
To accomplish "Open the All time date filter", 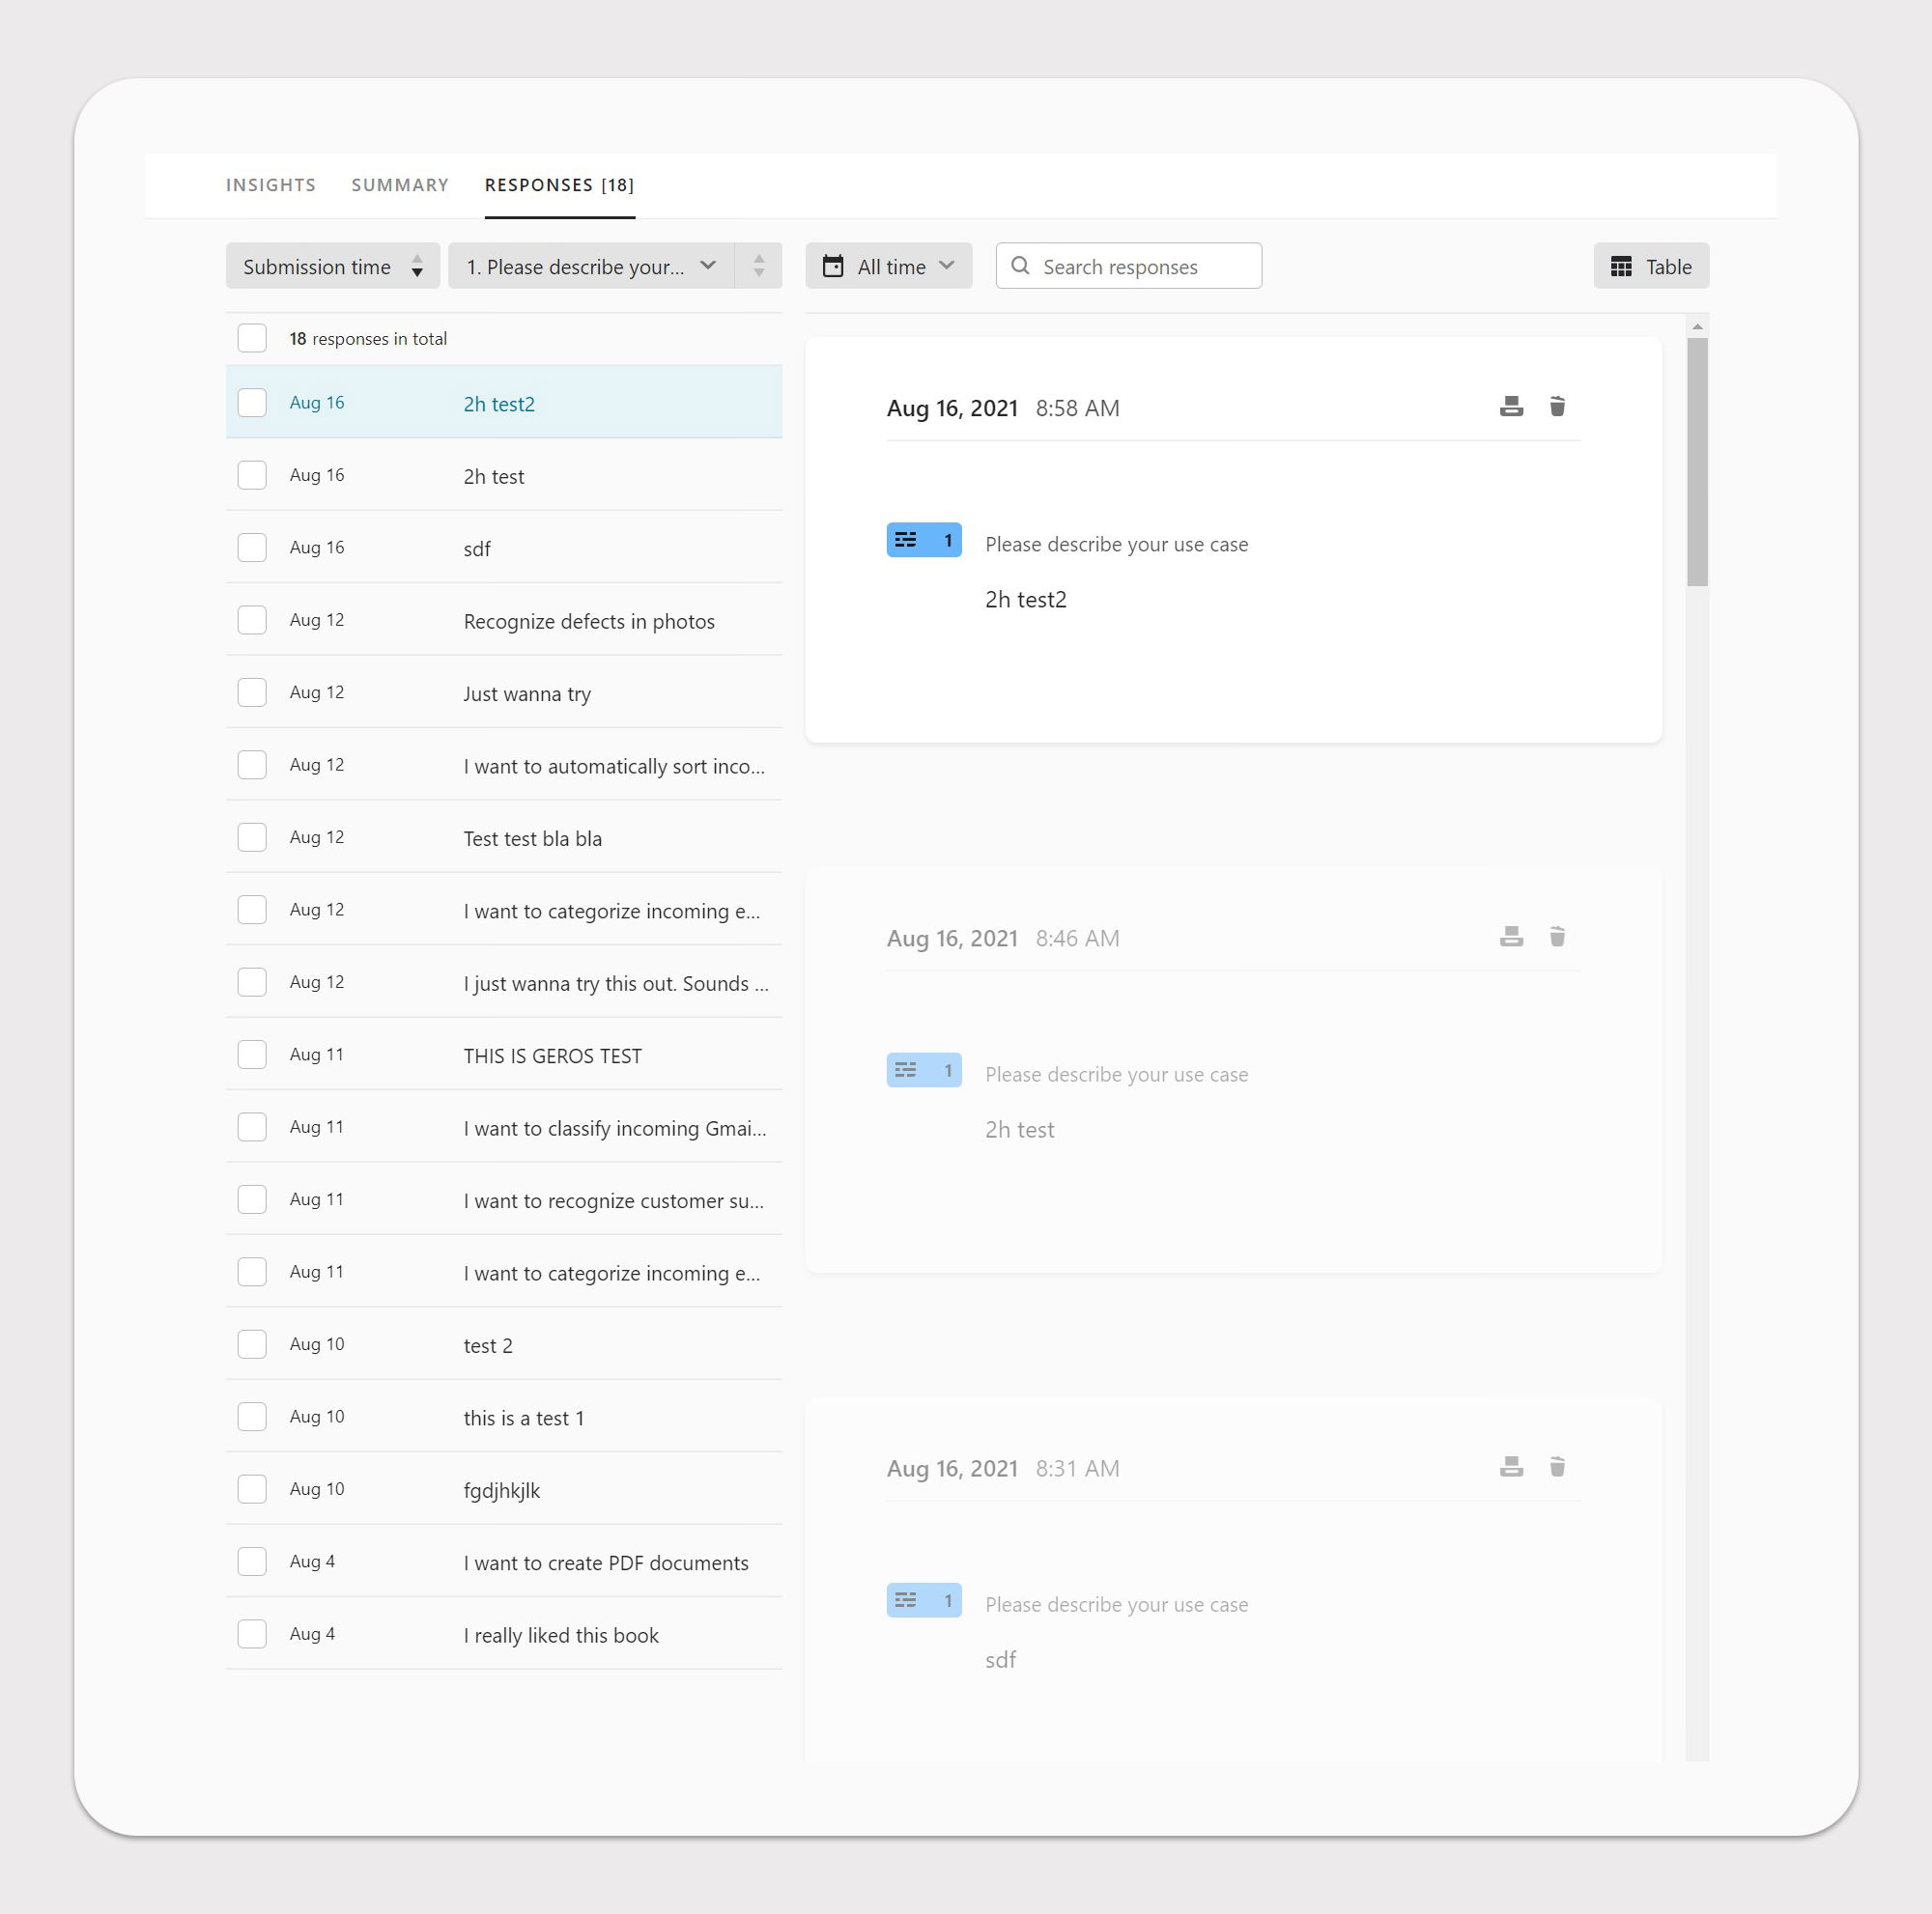I will tap(889, 266).
